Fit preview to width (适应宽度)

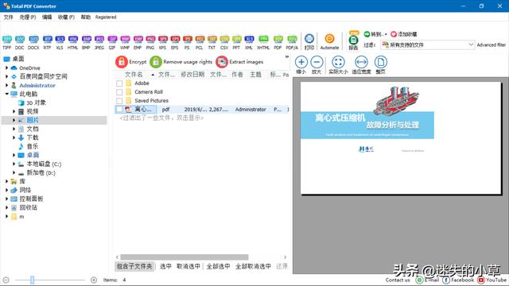point(361,64)
